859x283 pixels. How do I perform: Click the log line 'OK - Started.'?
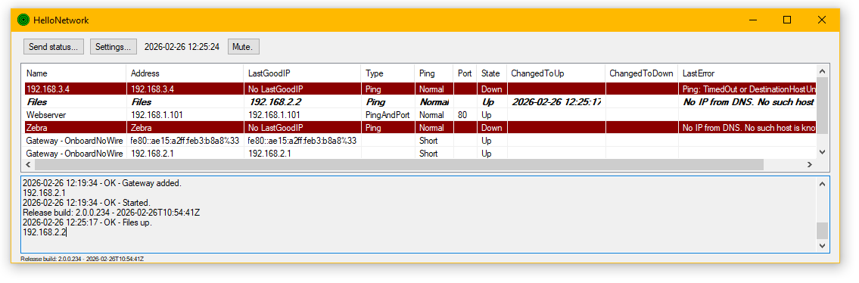coord(86,203)
